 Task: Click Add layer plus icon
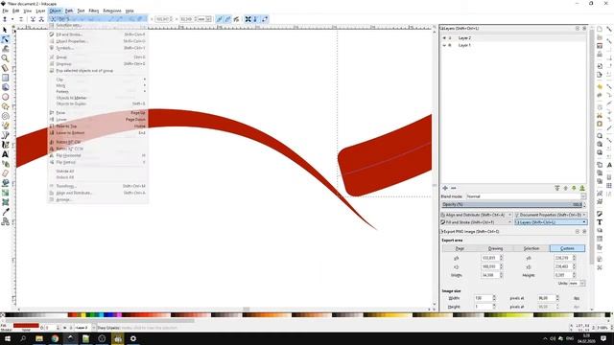tap(445, 188)
